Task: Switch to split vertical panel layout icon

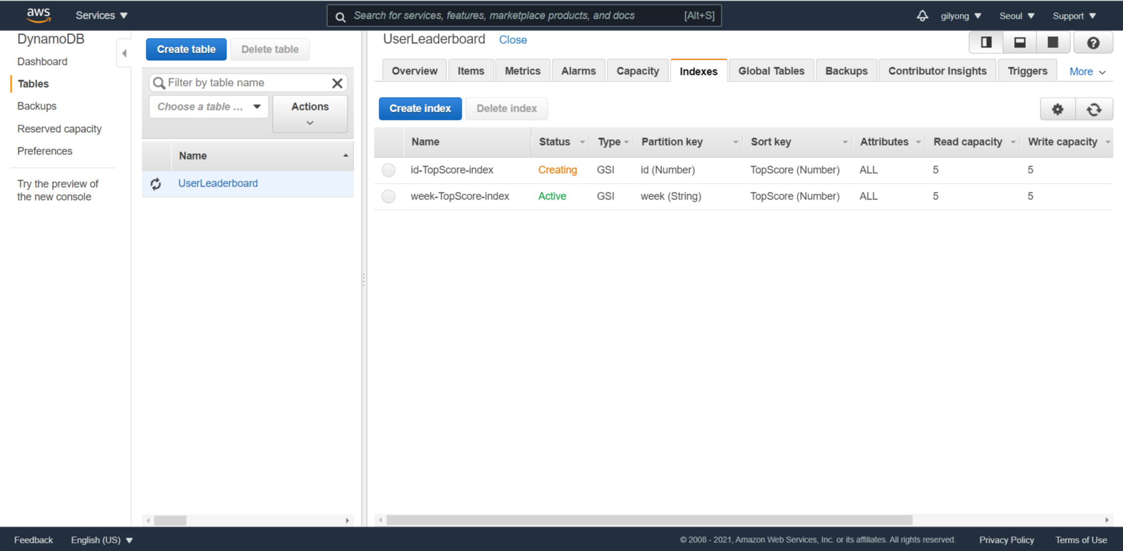Action: click(986, 43)
